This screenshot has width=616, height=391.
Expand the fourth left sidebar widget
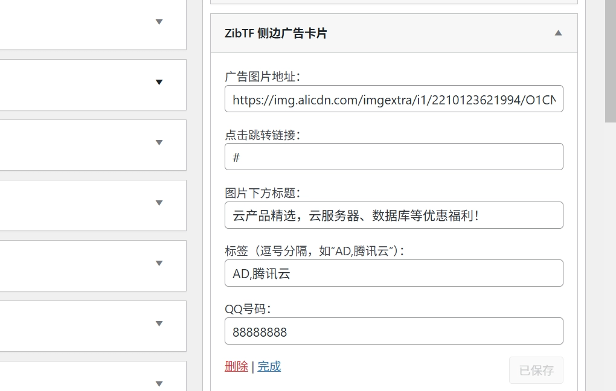[159, 203]
